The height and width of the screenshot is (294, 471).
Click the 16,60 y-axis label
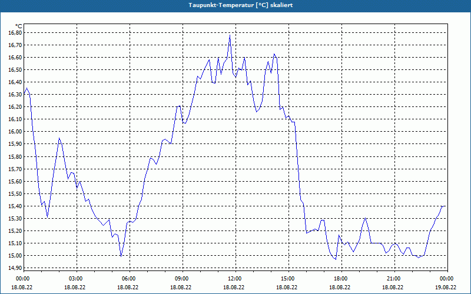pyautogui.click(x=16, y=57)
